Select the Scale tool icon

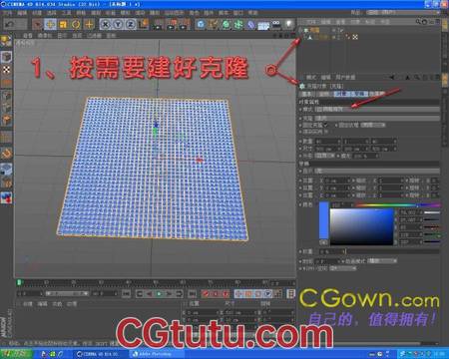63,24
